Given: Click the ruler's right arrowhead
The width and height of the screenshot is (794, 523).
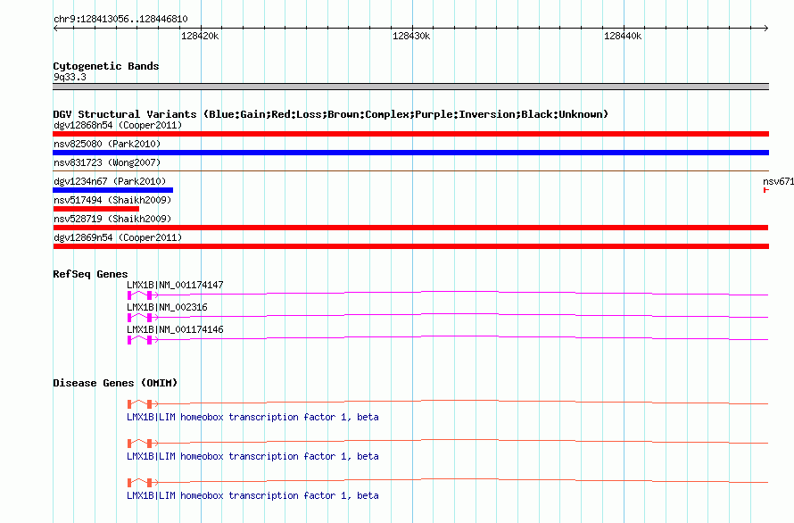Looking at the screenshot, I should pyautogui.click(x=766, y=28).
